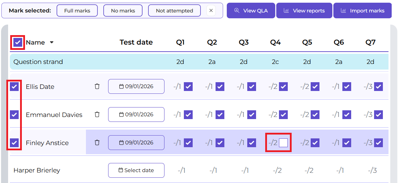Remove Finley Anstice using the trash icon
398x183 pixels.
[x=97, y=143]
